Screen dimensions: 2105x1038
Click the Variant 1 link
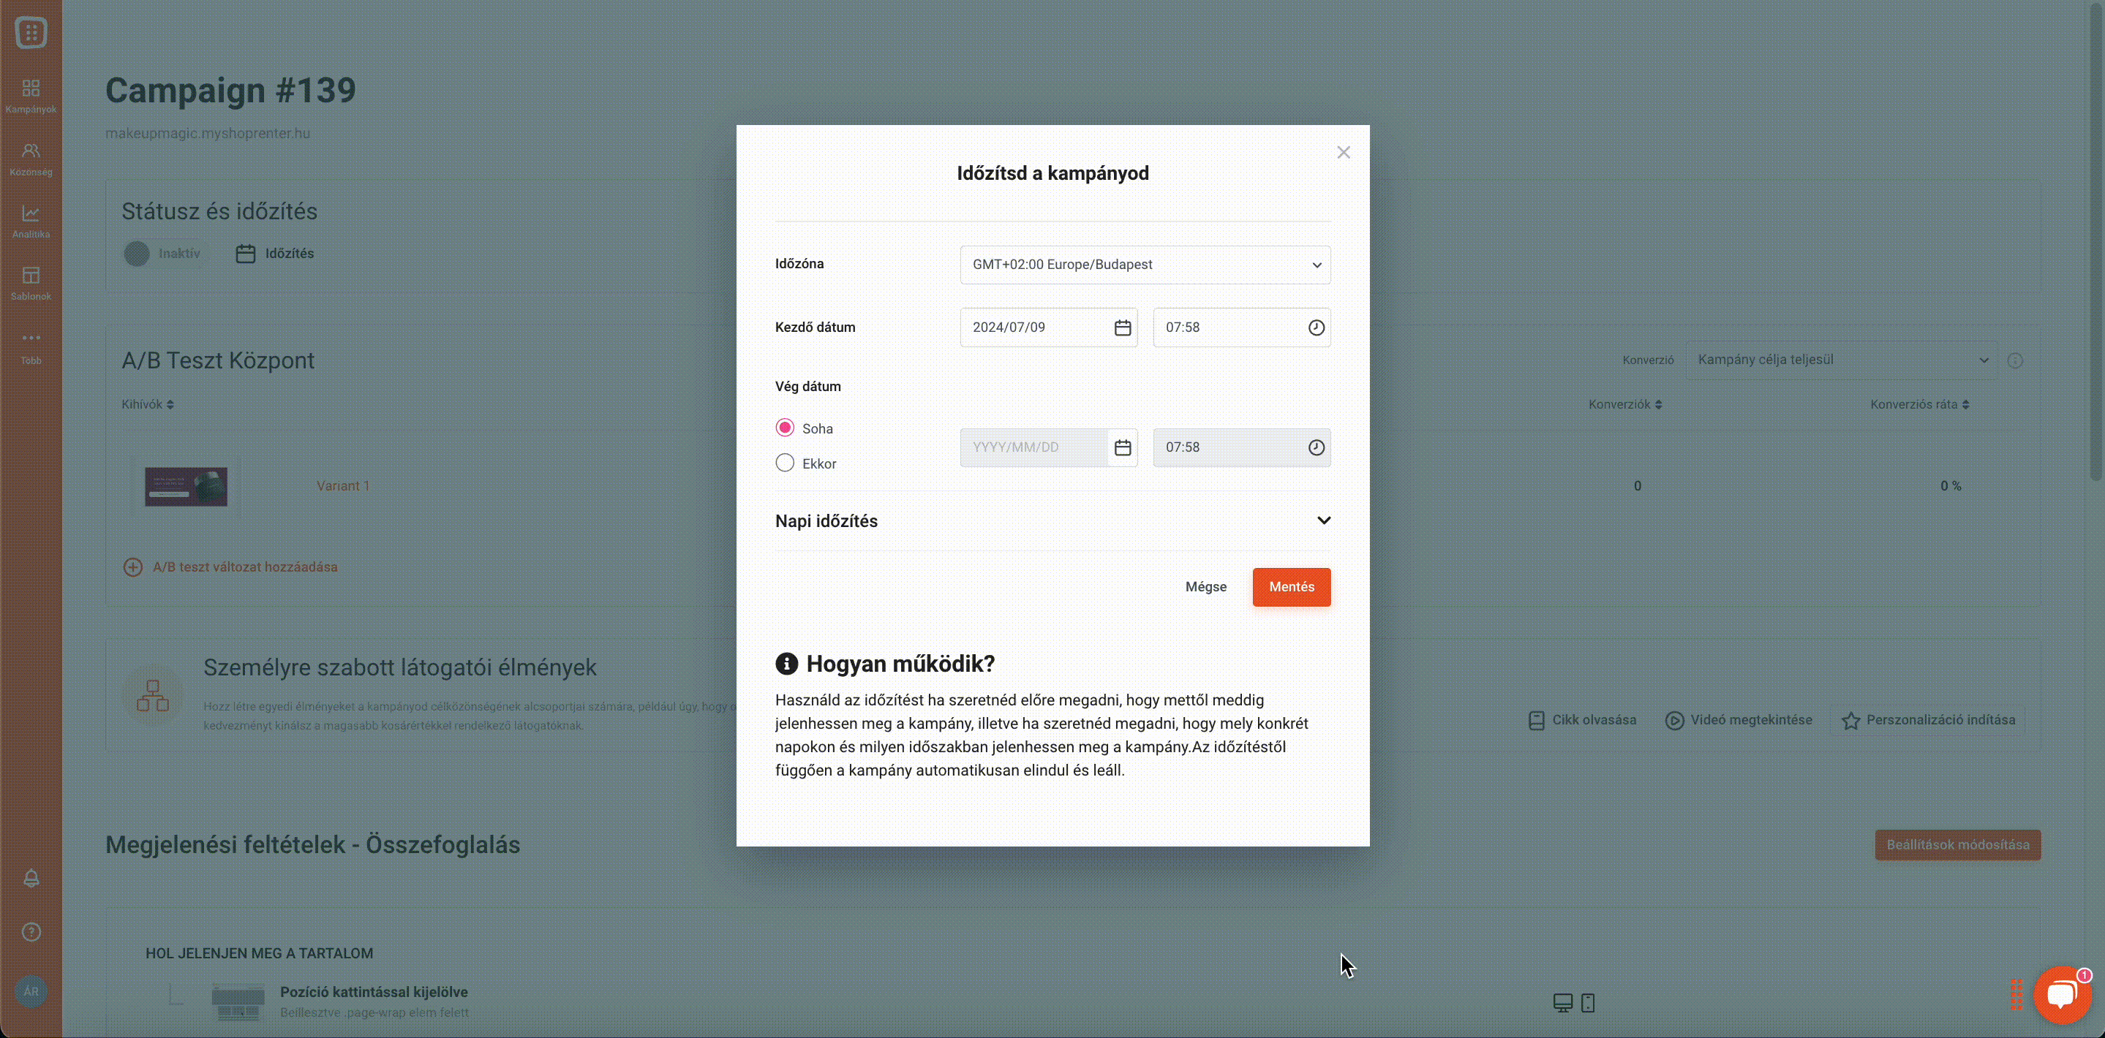(x=343, y=486)
